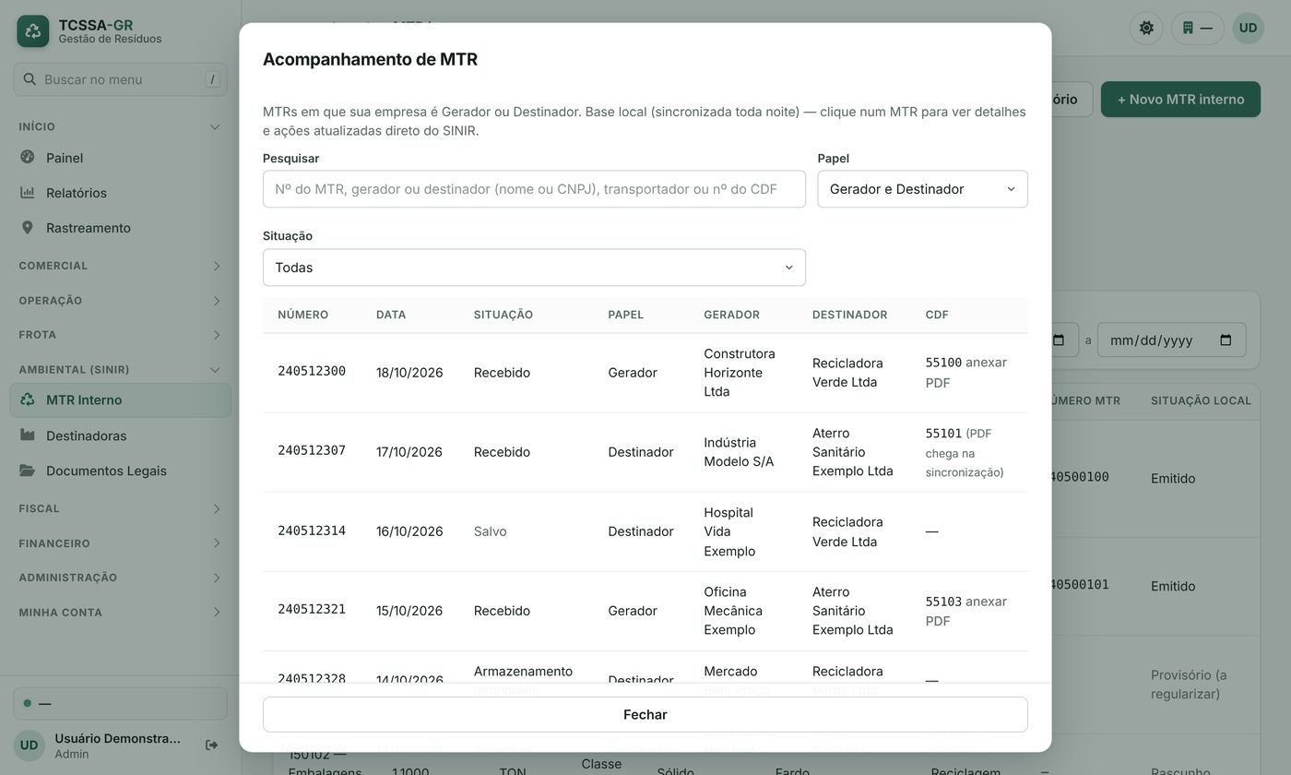Click the Novo MTR interno button
The height and width of the screenshot is (775, 1291).
[x=1180, y=100]
